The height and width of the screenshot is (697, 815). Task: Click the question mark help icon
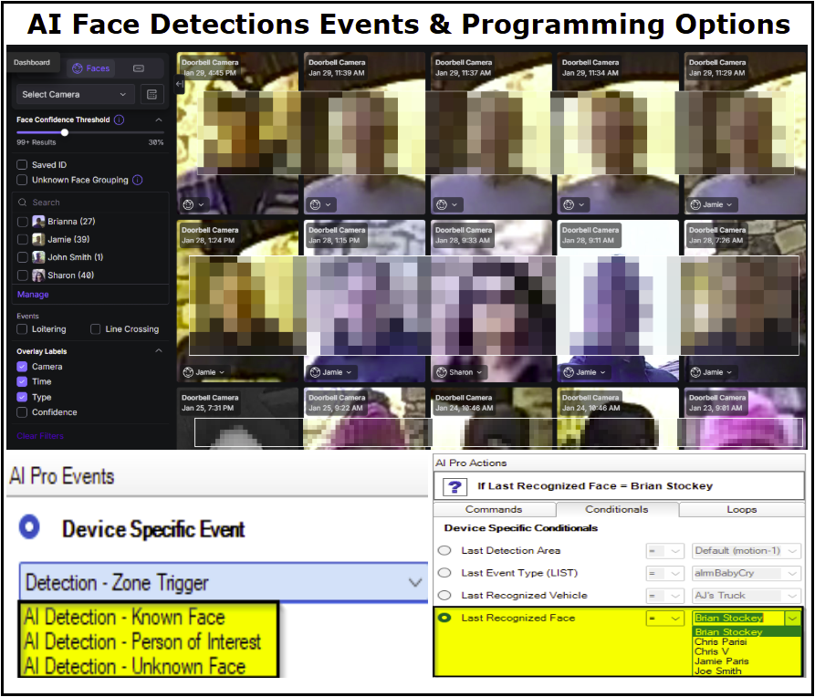click(x=454, y=485)
